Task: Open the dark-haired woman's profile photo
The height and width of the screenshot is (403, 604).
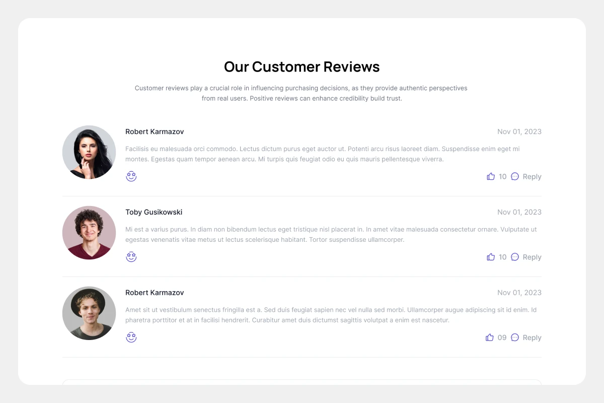Action: pyautogui.click(x=89, y=152)
